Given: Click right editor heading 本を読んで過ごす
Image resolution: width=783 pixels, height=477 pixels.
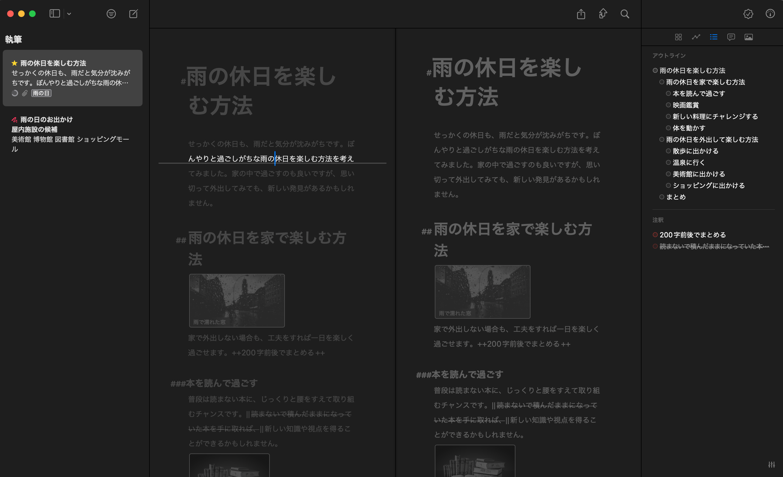Looking at the screenshot, I should pyautogui.click(x=467, y=375).
